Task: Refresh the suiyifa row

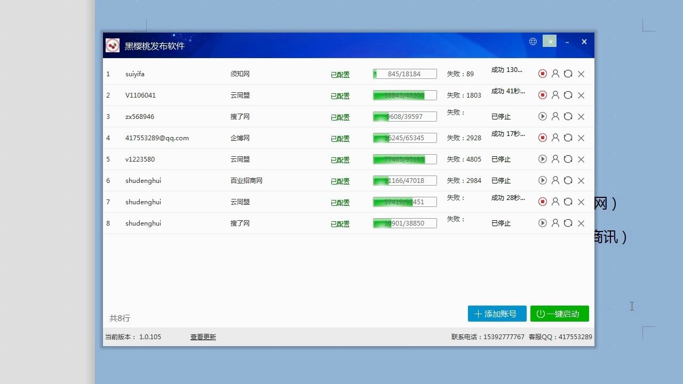Action: (568, 74)
